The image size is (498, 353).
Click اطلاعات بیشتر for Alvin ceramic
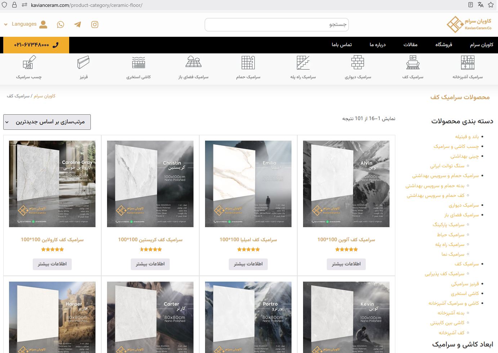[346, 264]
